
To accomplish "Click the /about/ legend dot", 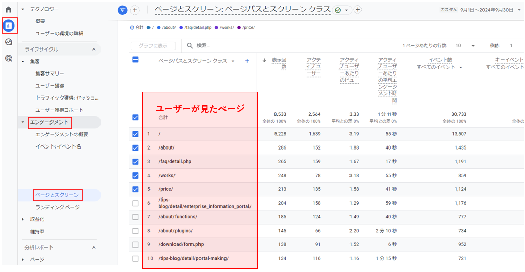I will pyautogui.click(x=159, y=28).
